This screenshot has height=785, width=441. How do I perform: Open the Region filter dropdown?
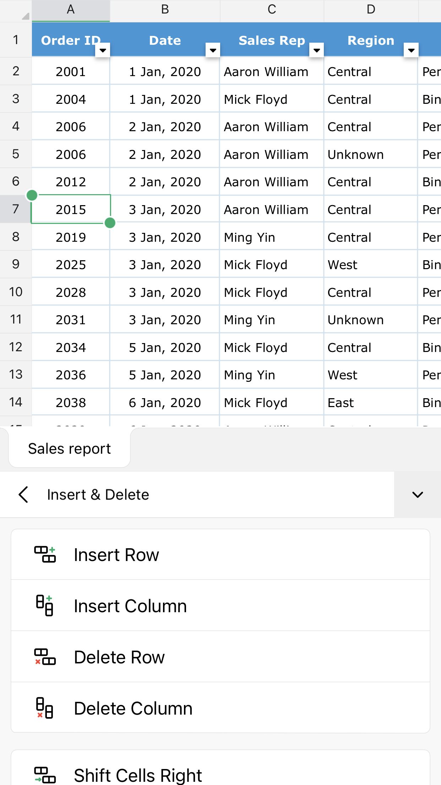[x=411, y=50]
